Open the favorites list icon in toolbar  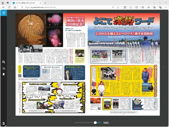(x=148, y=7)
